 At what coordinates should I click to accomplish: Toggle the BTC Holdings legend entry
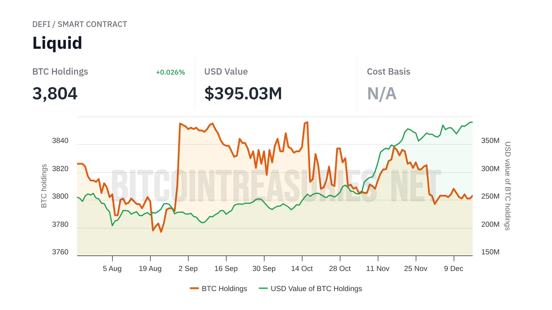tap(224, 288)
